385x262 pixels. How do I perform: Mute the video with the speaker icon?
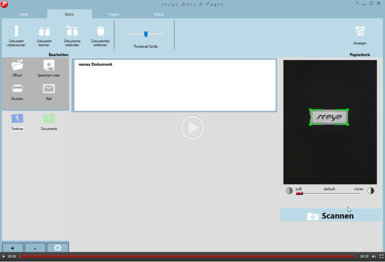[374, 256]
